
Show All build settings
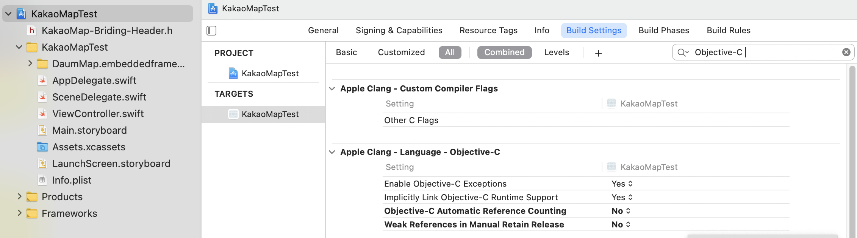[x=450, y=53]
